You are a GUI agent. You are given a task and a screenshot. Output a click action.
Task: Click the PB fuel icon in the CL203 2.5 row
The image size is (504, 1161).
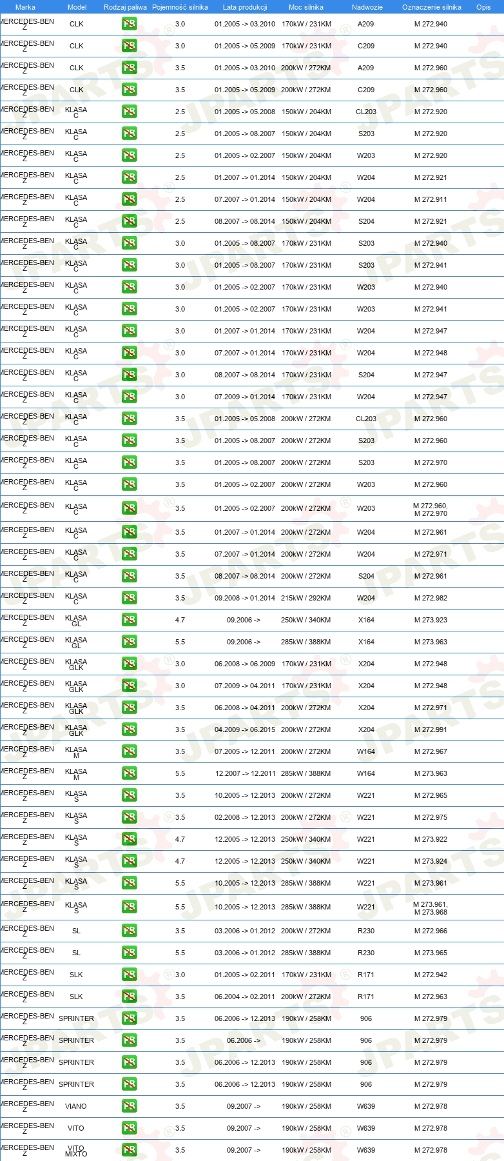pyautogui.click(x=129, y=112)
